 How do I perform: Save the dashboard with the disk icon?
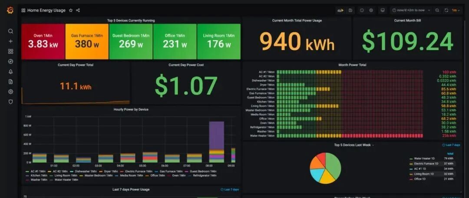pos(350,10)
